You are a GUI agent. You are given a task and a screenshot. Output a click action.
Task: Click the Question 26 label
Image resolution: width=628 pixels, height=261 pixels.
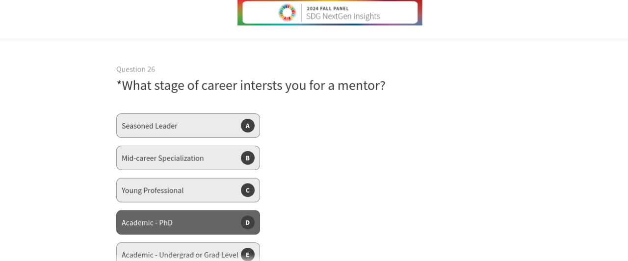click(x=135, y=69)
